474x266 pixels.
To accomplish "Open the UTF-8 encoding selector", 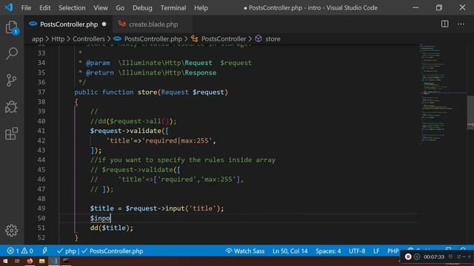I will [357, 251].
